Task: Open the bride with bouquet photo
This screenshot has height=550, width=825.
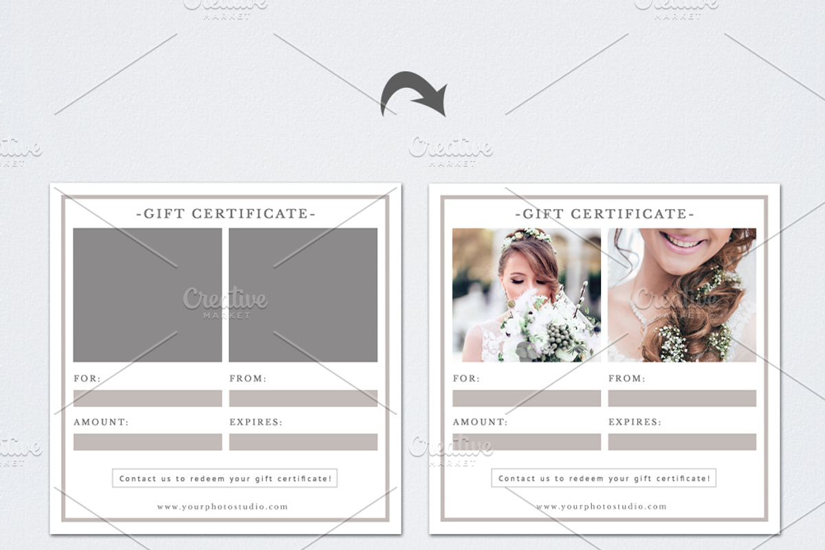Action: (x=527, y=295)
